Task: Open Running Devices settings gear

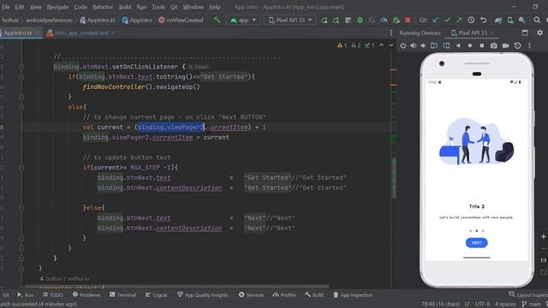Action: pyautogui.click(x=539, y=33)
